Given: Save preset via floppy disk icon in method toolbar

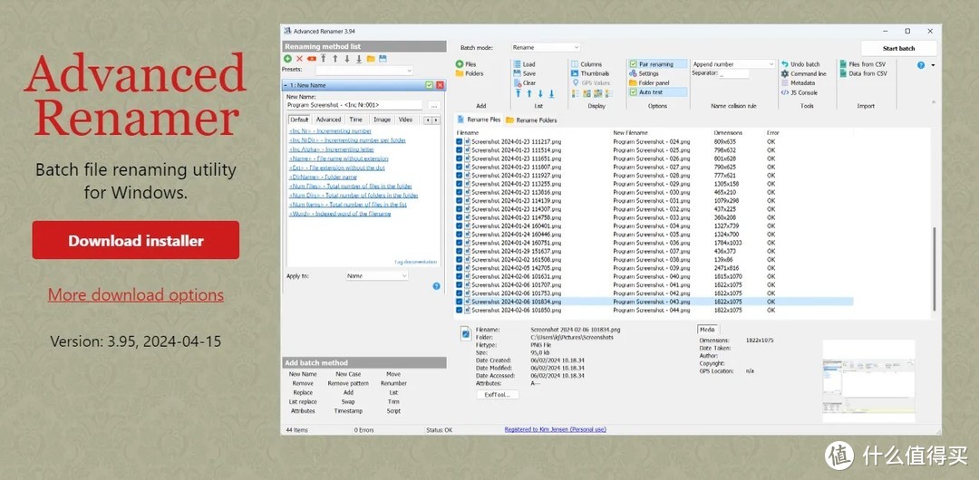Looking at the screenshot, I should 383,59.
